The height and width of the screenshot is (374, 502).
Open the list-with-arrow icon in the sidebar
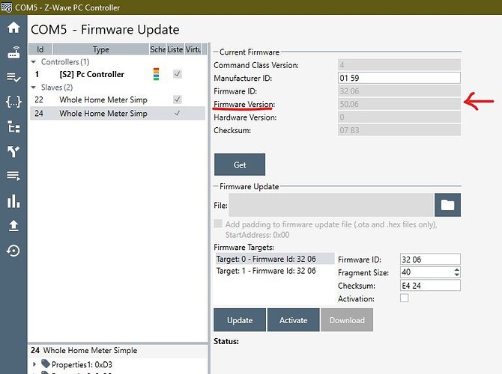point(13,176)
